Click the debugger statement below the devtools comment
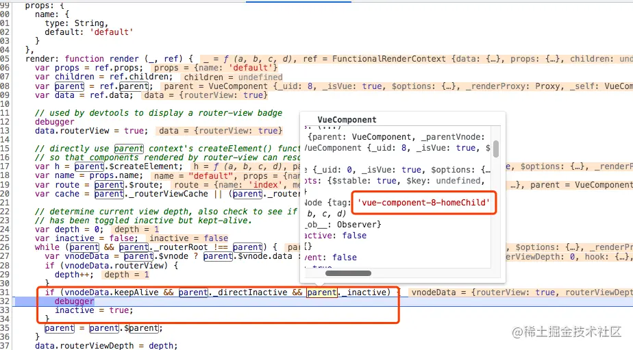Image resolution: width=633 pixels, height=350 pixels. 55,122
